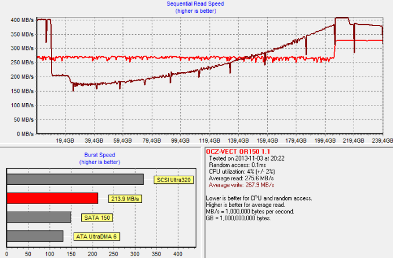The width and height of the screenshot is (393, 258).
Task: Click 'Lower is better for CPU and random access.'
Action: click(x=259, y=198)
